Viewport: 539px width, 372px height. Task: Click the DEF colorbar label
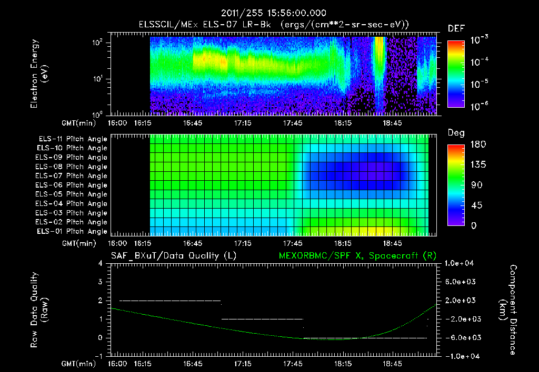[x=456, y=28]
